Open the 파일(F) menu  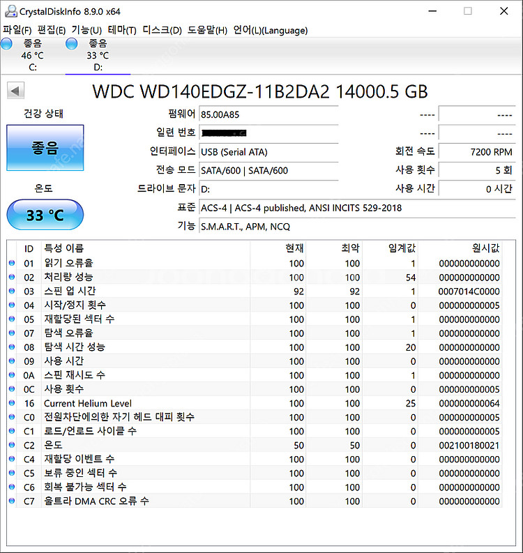coord(17,30)
